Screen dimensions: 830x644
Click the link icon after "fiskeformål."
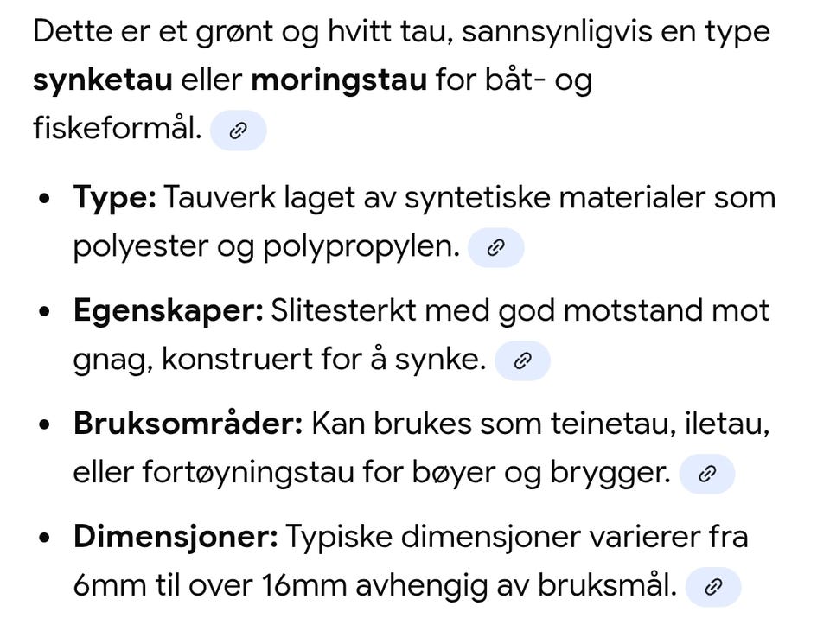238,131
